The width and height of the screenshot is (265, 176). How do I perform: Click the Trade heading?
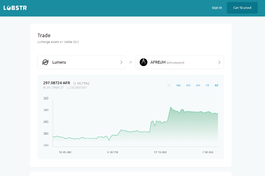44,35
